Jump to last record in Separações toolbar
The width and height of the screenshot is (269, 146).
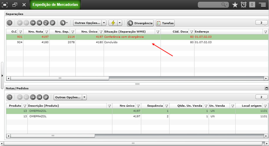click(x=39, y=23)
